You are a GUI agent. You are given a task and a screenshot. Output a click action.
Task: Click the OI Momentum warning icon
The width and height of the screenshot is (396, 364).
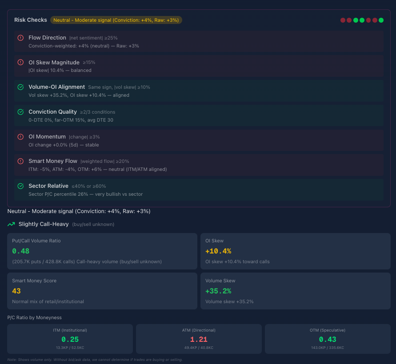click(20, 137)
